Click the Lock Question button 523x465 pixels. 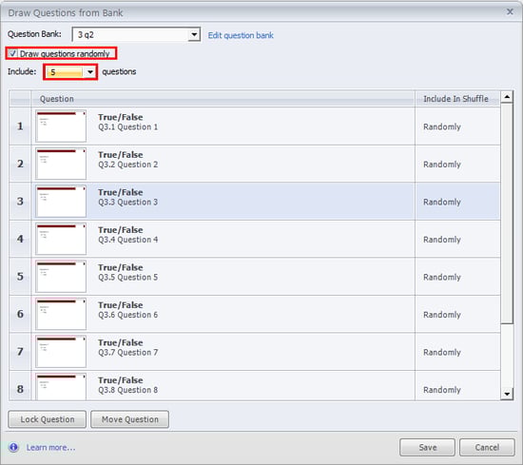[47, 419]
